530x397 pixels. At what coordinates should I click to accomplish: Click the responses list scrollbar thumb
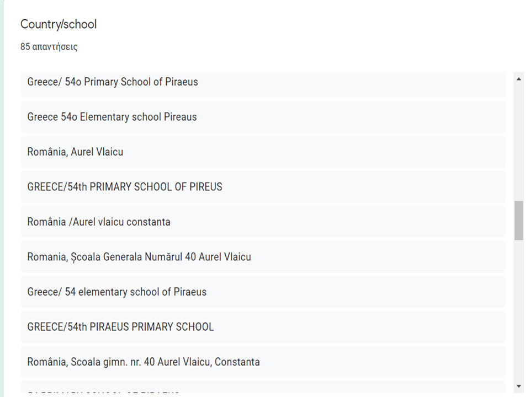pos(518,221)
